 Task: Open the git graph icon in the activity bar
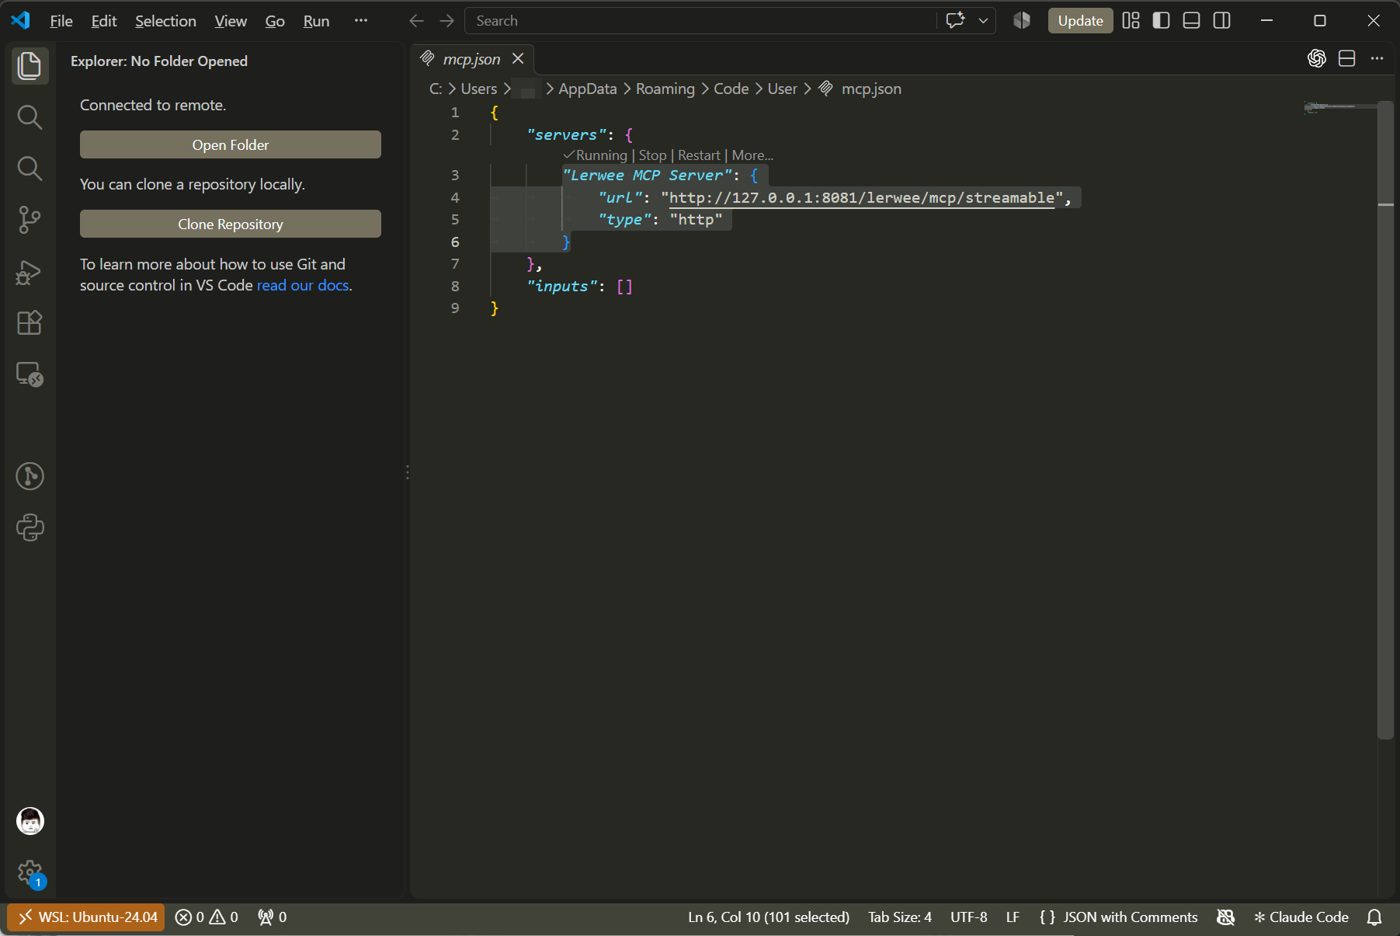tap(30, 476)
